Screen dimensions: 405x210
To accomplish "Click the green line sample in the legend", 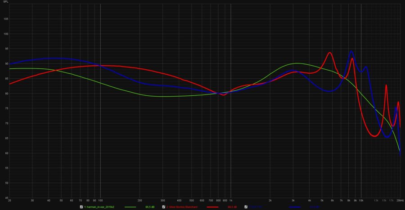I will coord(130,207).
